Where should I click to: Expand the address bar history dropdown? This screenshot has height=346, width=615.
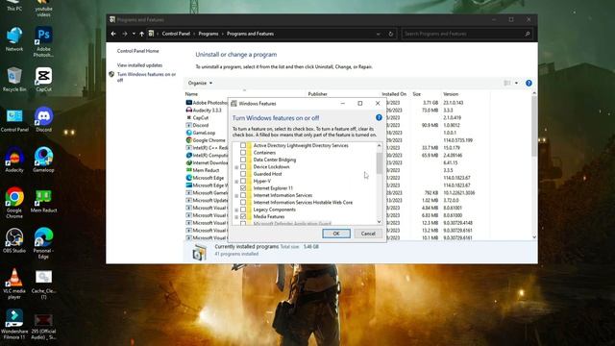pyautogui.click(x=378, y=34)
